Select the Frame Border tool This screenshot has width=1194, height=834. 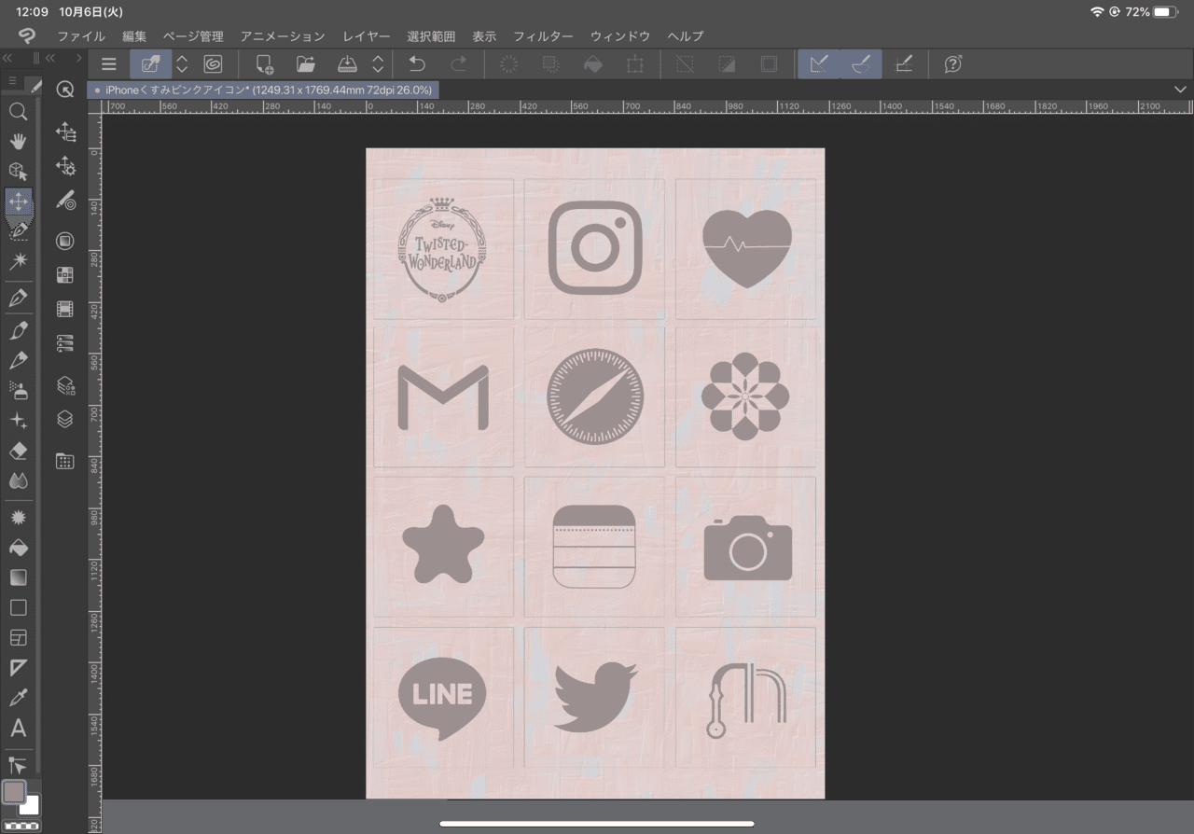18,638
